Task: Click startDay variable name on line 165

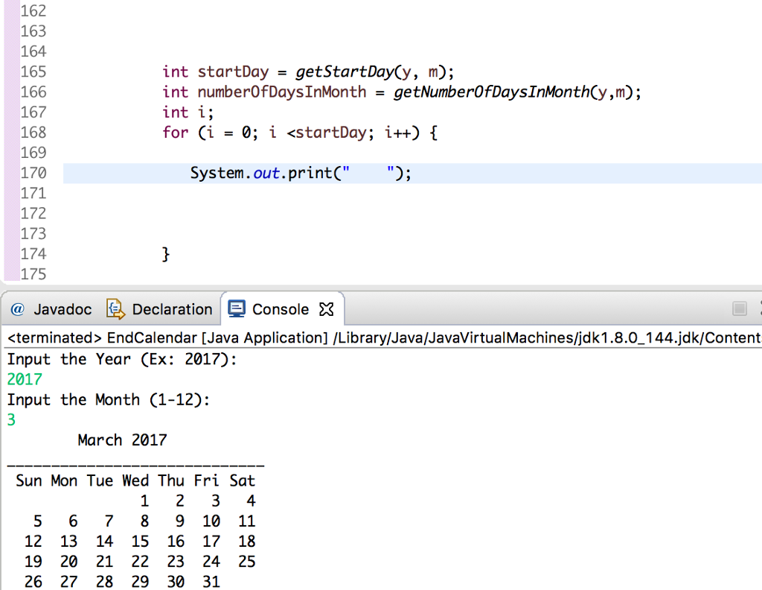Action: point(233,72)
